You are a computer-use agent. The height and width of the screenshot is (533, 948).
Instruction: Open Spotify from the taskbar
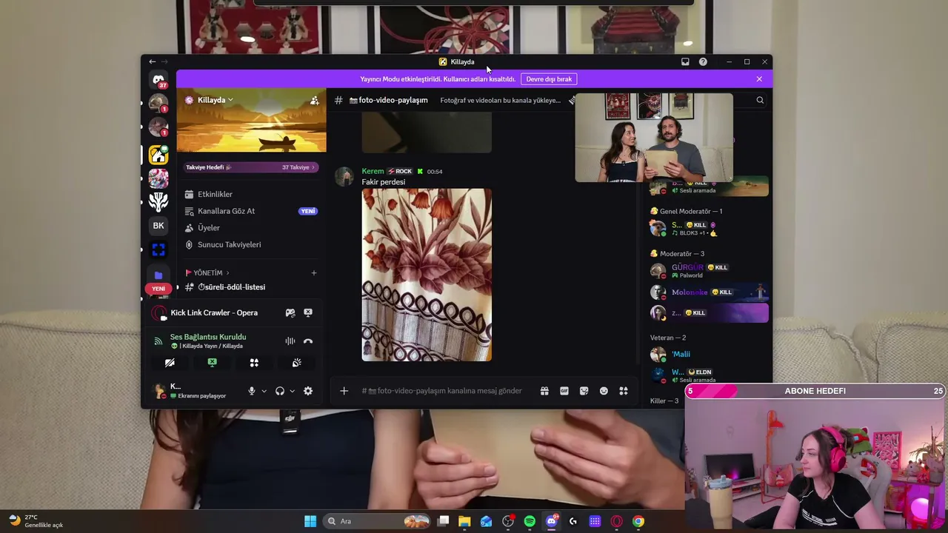click(530, 521)
